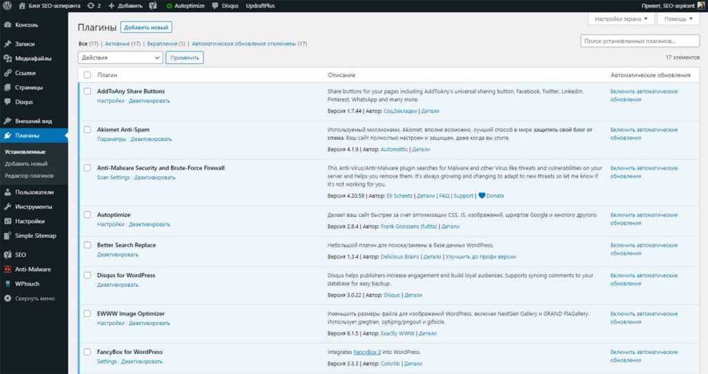The height and width of the screenshot is (374, 708).
Task: Open the Действия bulk actions dropdown
Action: [x=120, y=58]
